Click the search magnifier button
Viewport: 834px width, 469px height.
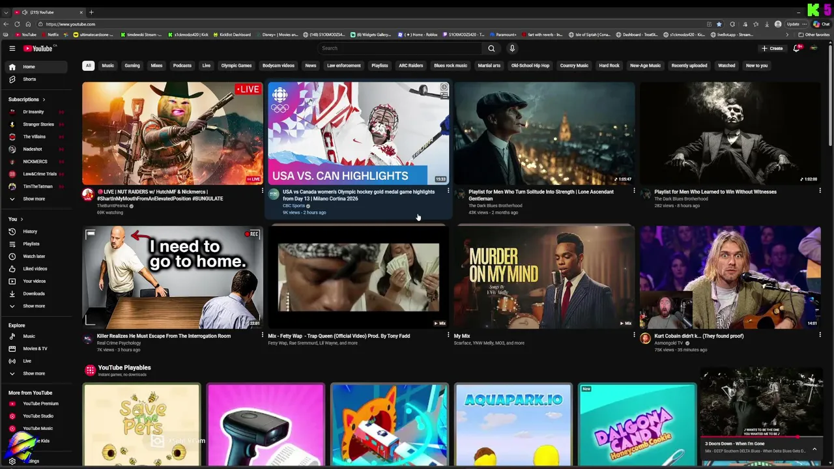(x=491, y=48)
